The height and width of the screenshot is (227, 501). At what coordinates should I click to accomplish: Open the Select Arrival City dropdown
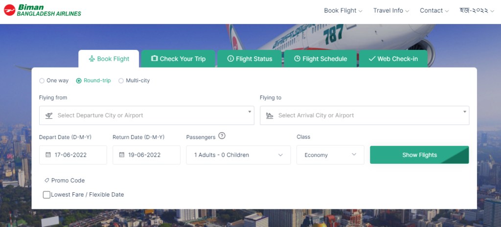coord(364,115)
